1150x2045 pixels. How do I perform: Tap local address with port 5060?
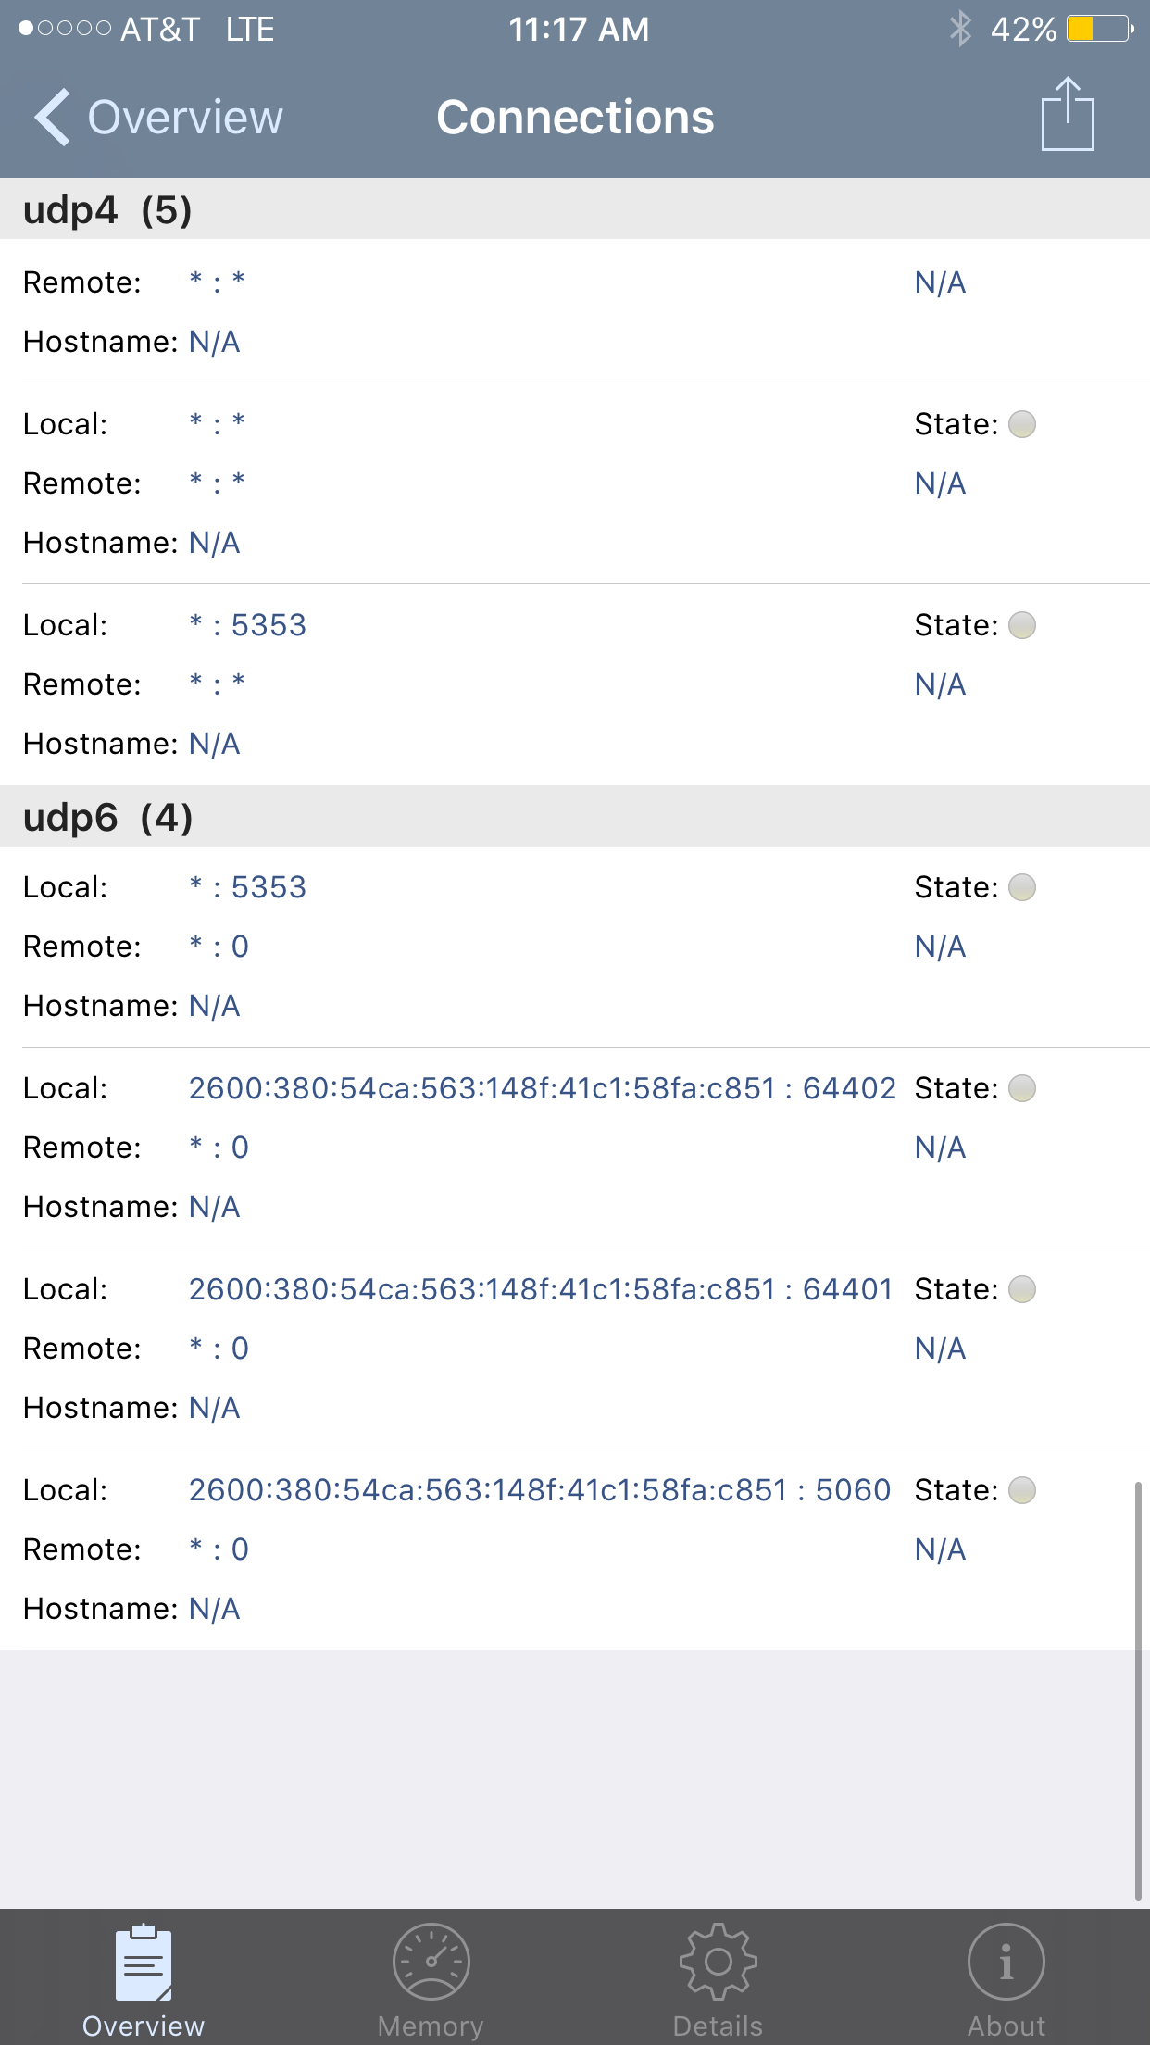(539, 1490)
